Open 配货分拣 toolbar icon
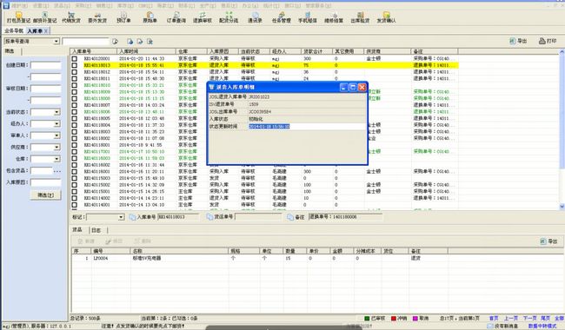Screen dimensions: 565x330 229,17
